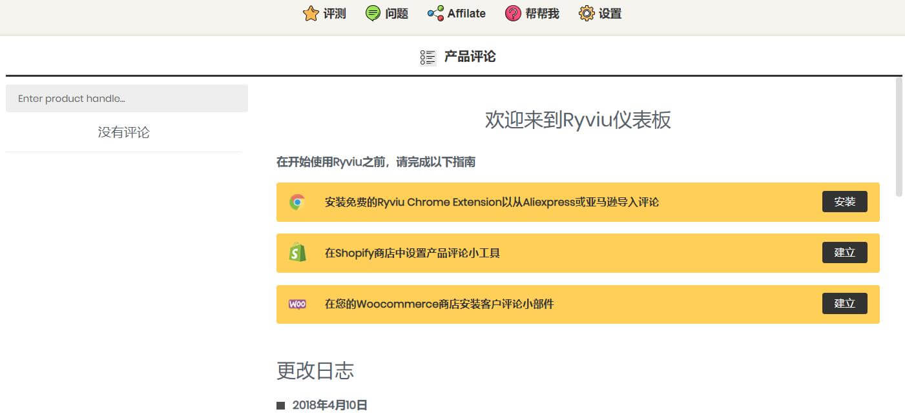Screen dimensions: 905x416
Task: Click the Shopify bag icon
Action: [297, 253]
